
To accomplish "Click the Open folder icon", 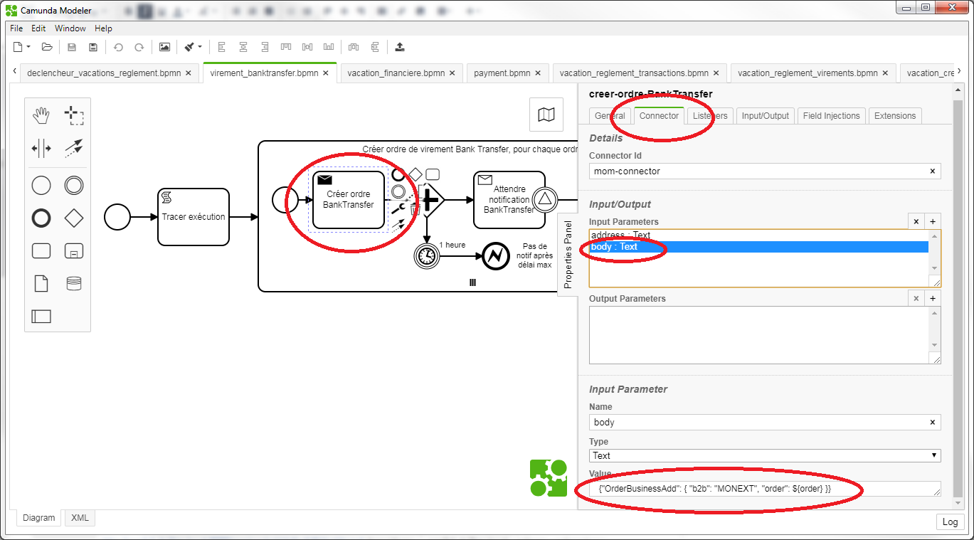I will point(47,47).
